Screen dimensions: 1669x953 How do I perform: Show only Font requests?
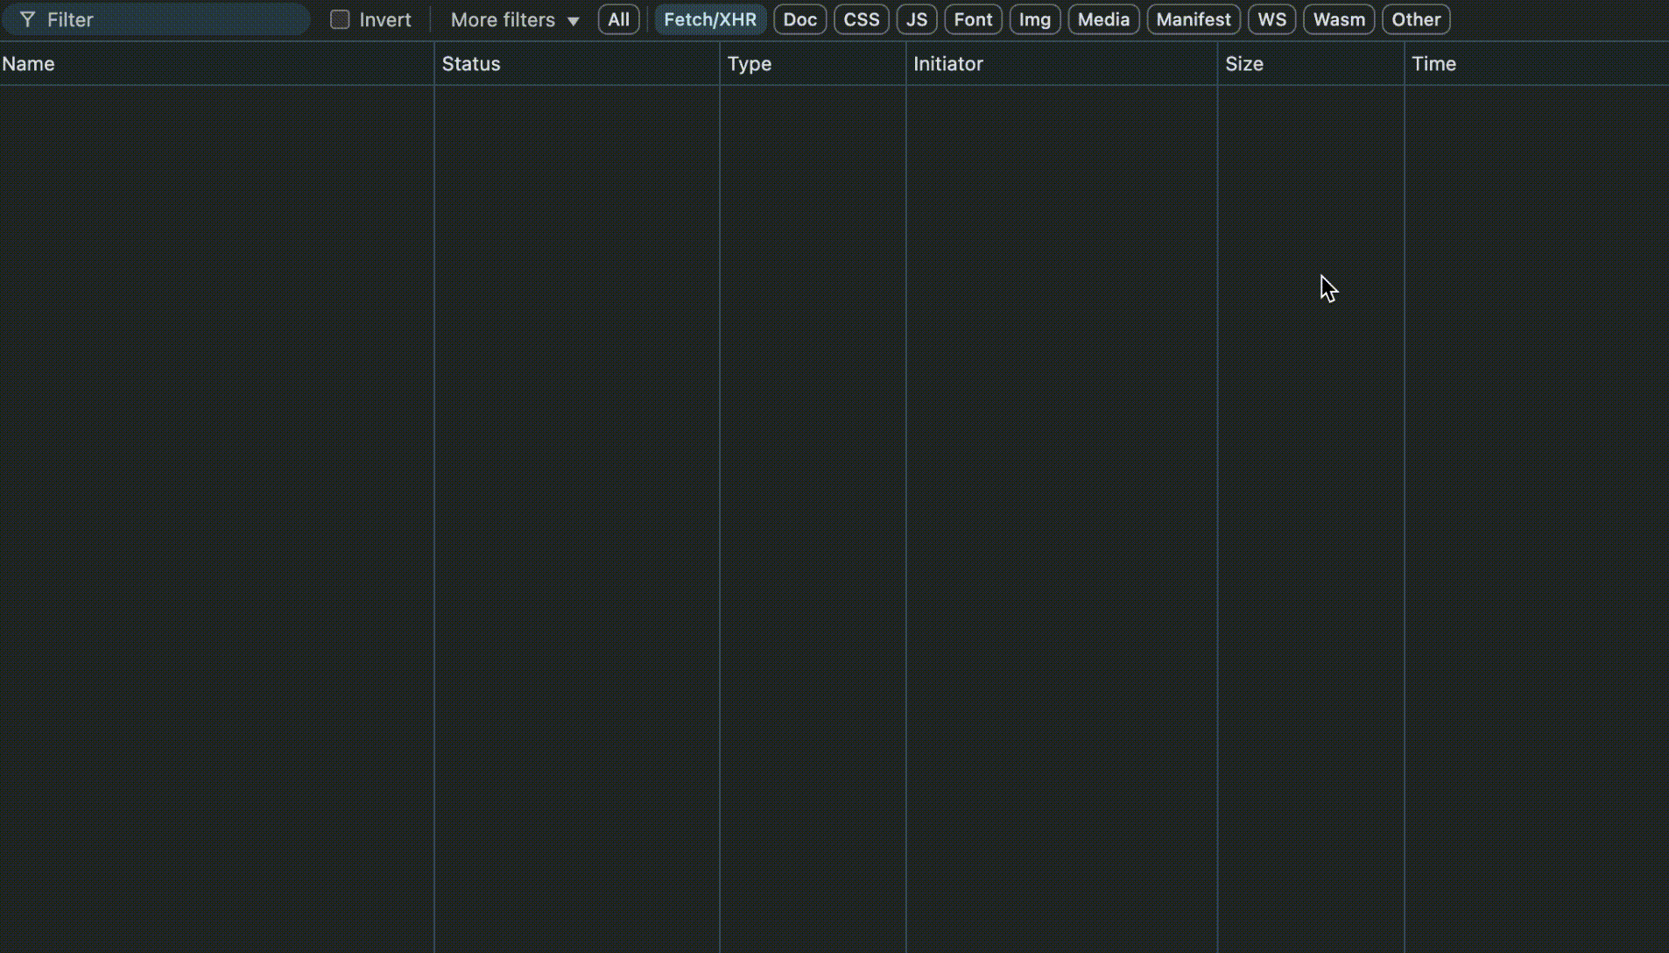click(x=973, y=19)
